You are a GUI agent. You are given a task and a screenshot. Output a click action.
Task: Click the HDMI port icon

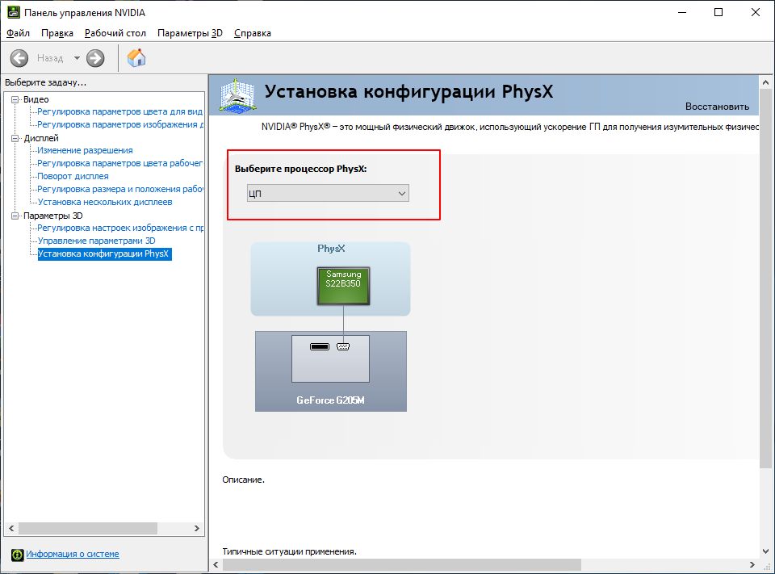[320, 346]
